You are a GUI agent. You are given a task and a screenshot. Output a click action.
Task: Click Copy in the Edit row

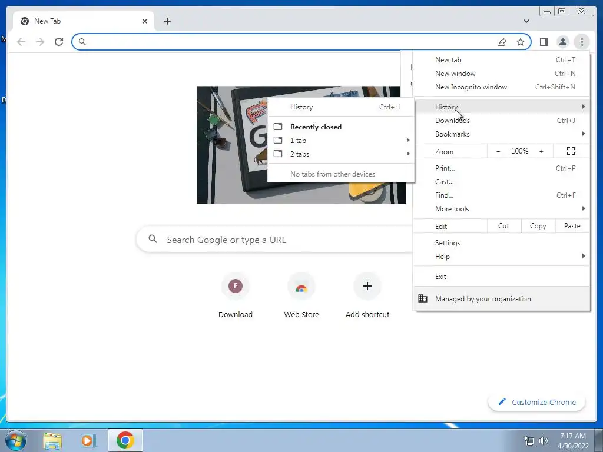(x=538, y=226)
